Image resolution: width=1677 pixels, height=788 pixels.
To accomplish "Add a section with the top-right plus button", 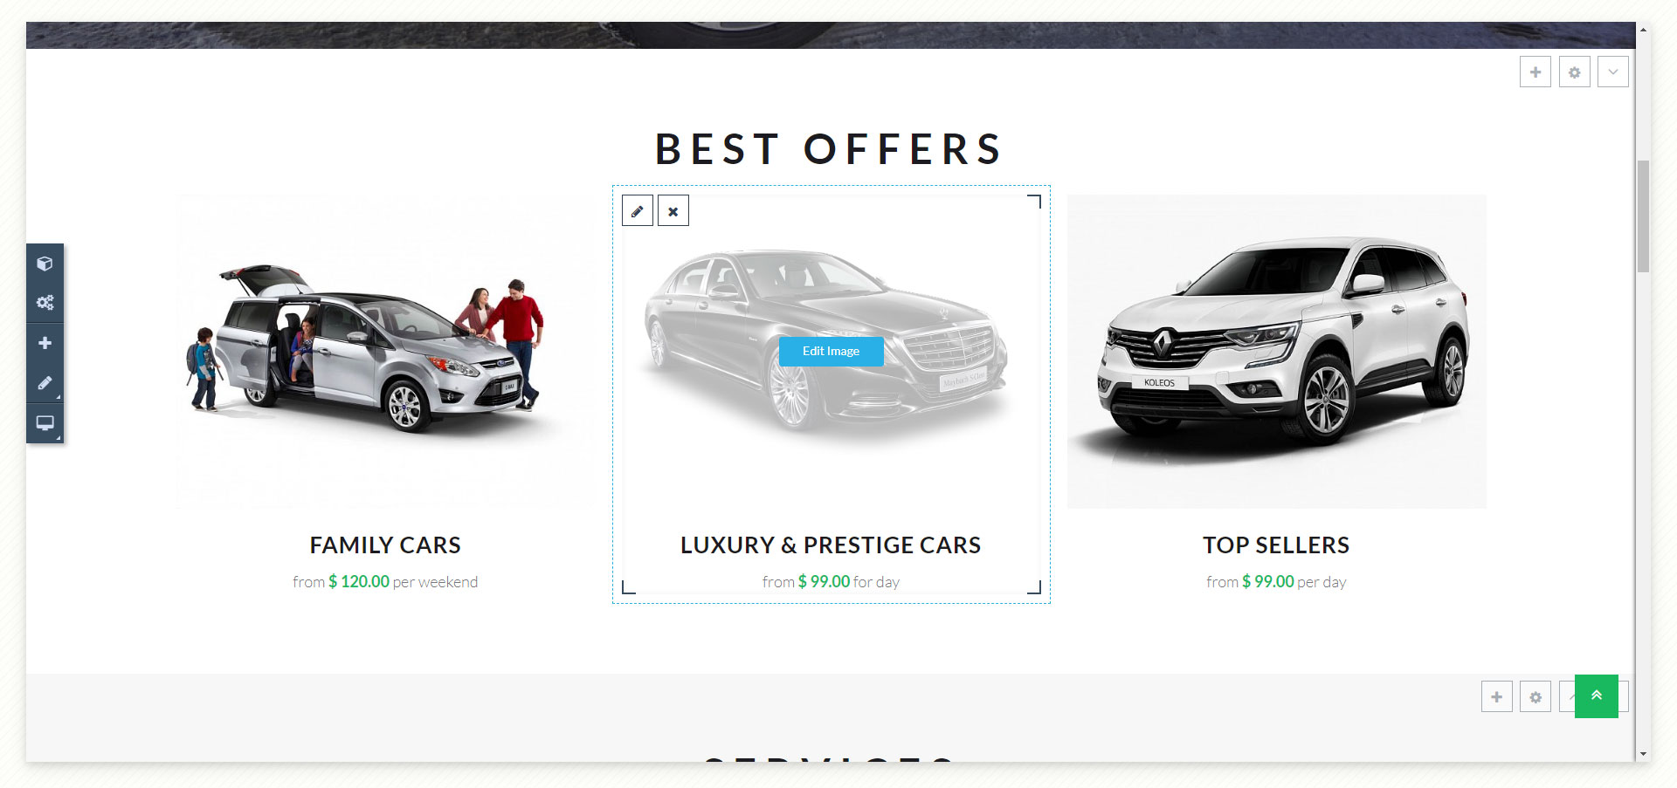I will pyautogui.click(x=1536, y=72).
